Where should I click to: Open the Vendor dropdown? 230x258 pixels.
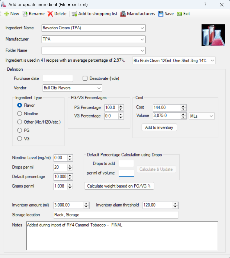pos(99,88)
